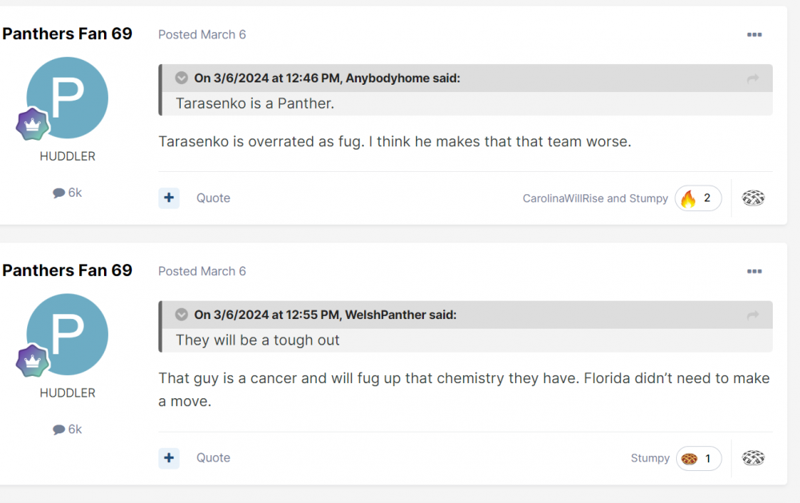Open second post's rank crown badge
Viewport: 800px width, 503px height.
[x=33, y=361]
